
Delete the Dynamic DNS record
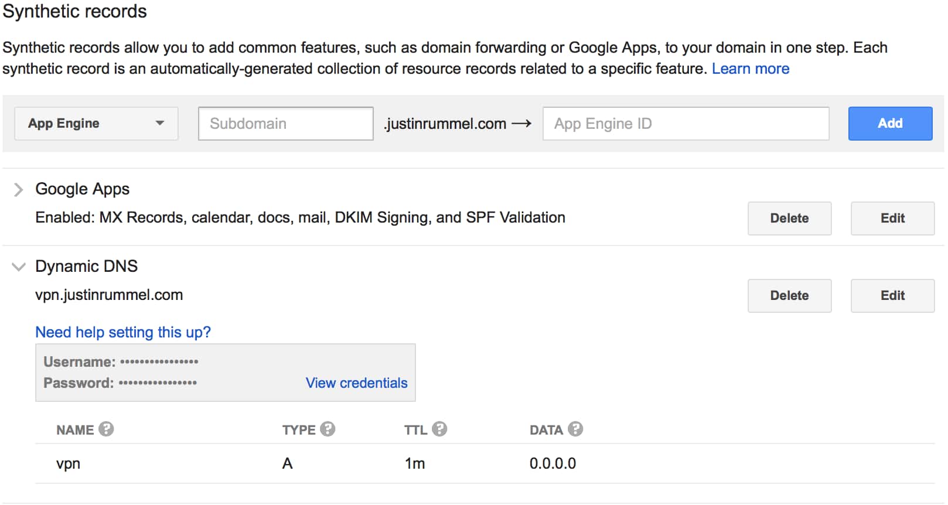pyautogui.click(x=789, y=296)
